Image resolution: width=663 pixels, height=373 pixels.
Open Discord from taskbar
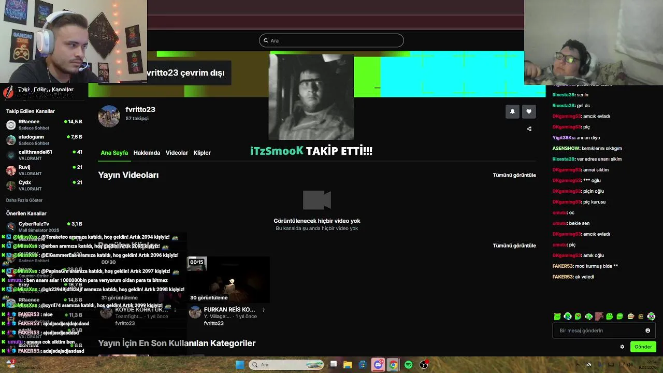[378, 365]
